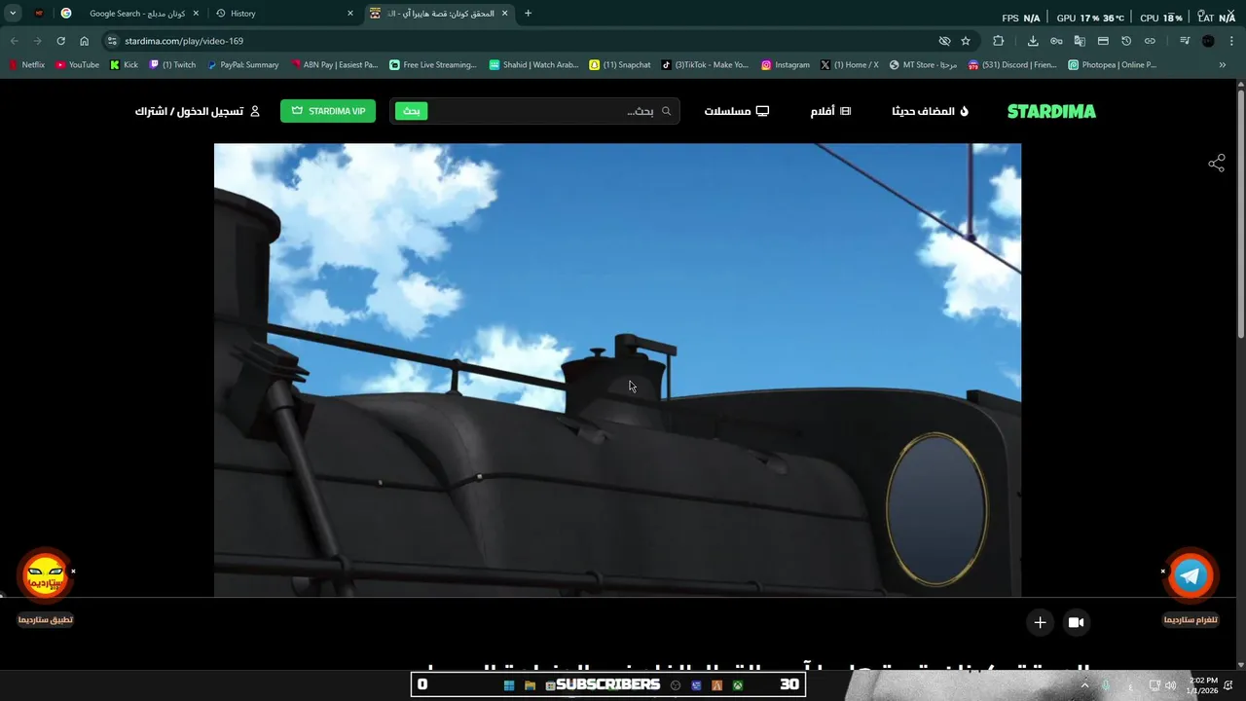Open the Kick bookmark
This screenshot has width=1246, height=701.
pyautogui.click(x=124, y=65)
